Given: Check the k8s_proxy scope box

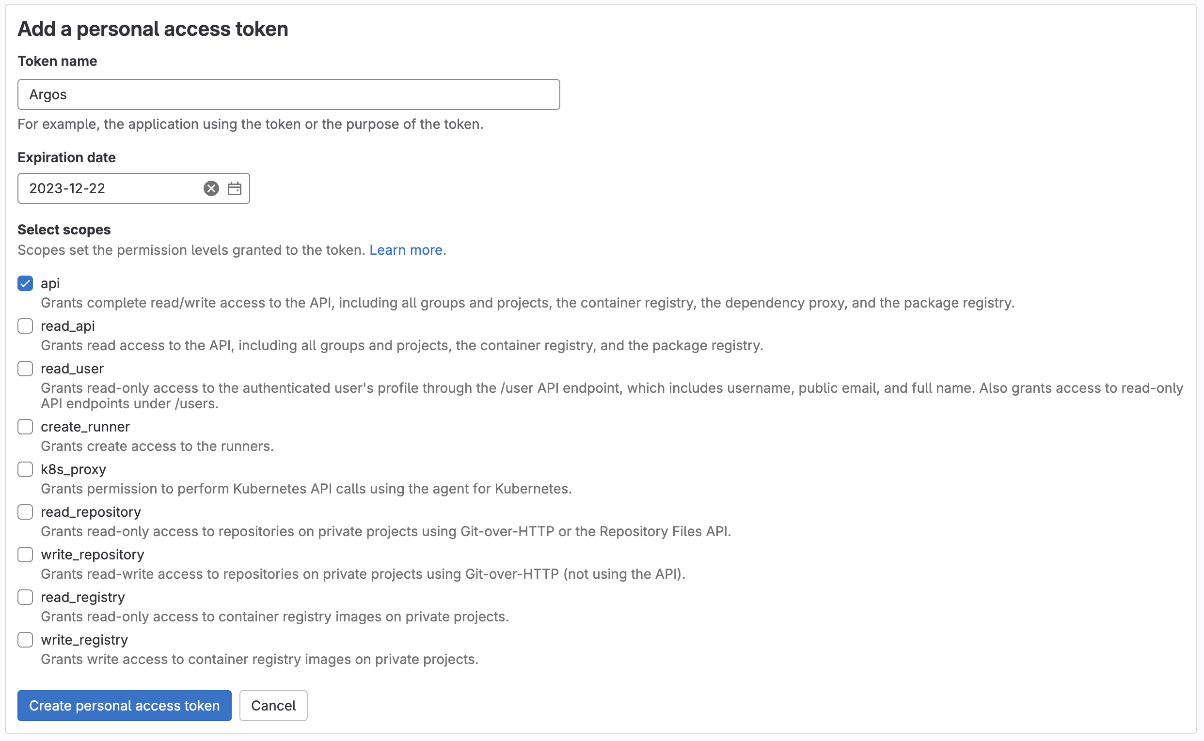Looking at the screenshot, I should [25, 469].
